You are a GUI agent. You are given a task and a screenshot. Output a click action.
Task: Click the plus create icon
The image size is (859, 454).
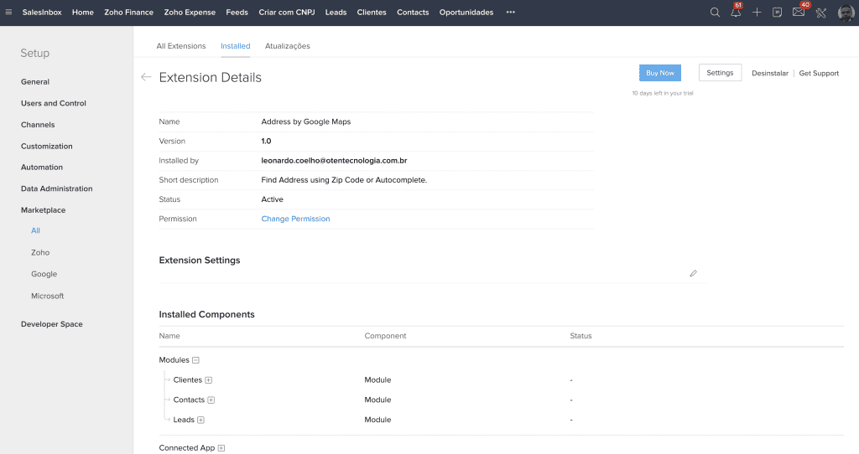pyautogui.click(x=757, y=13)
